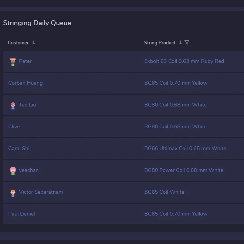Open Carol Shi's customer link
Image resolution: width=244 pixels, height=244 pixels.
19,148
